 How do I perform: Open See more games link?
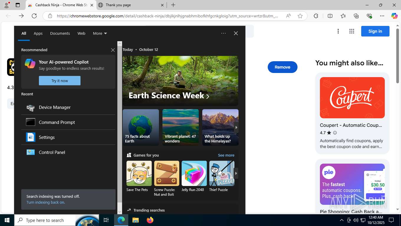(x=226, y=155)
